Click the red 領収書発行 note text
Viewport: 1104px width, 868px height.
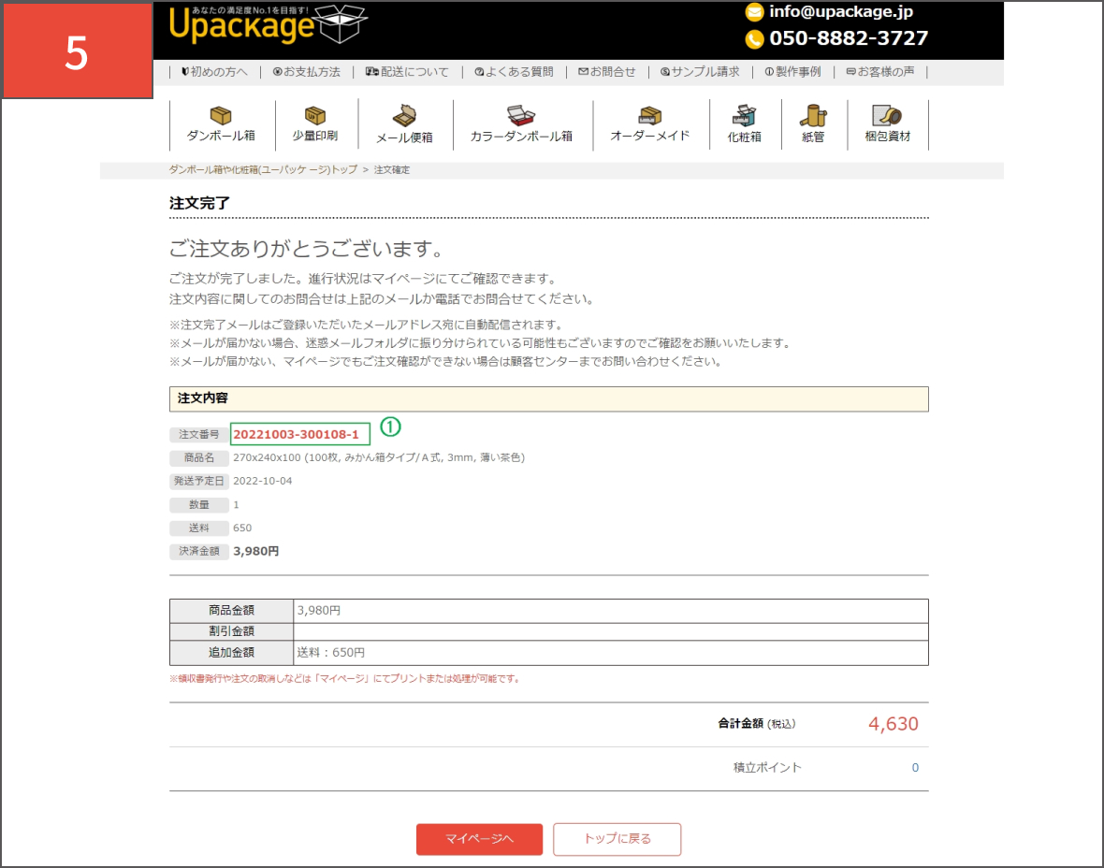coord(344,679)
